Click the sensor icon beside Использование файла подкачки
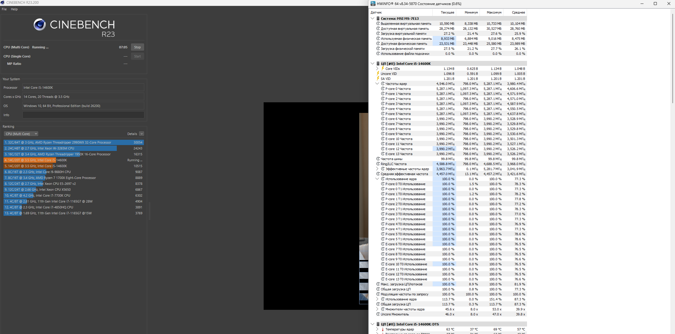Image resolution: width=675 pixels, height=334 pixels. coord(378,53)
